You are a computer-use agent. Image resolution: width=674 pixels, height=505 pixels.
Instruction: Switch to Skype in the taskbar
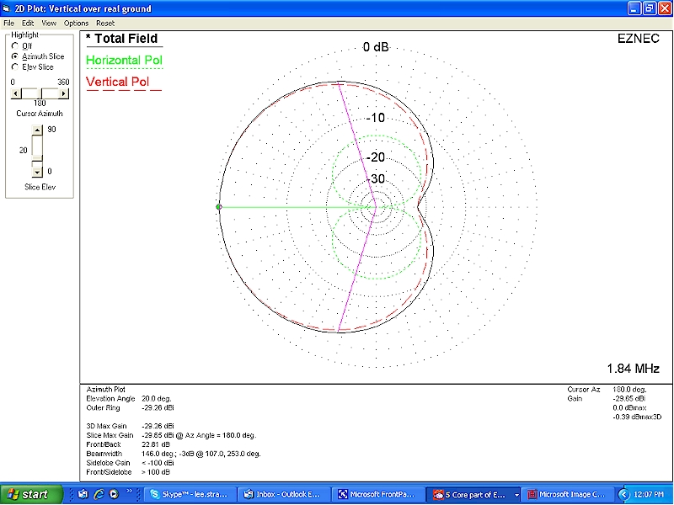click(x=188, y=494)
